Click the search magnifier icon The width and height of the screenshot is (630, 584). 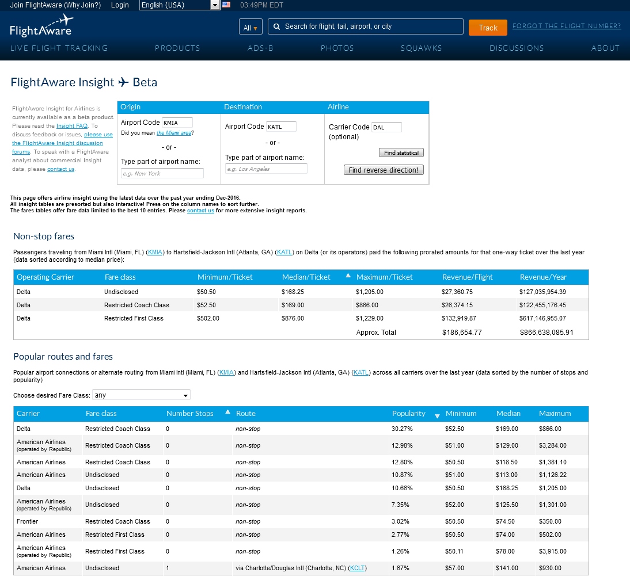pos(276,26)
